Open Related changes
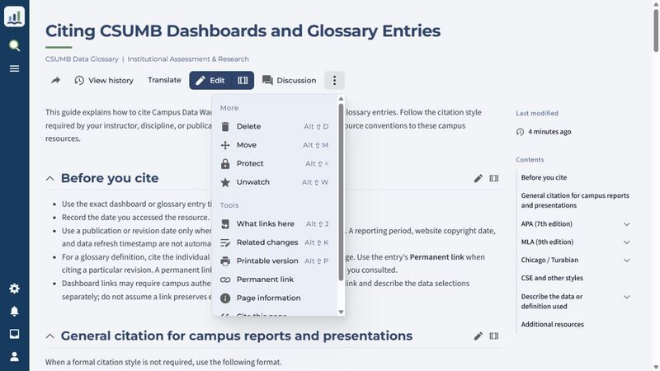Viewport: 660px width, 371px height. coord(275,242)
